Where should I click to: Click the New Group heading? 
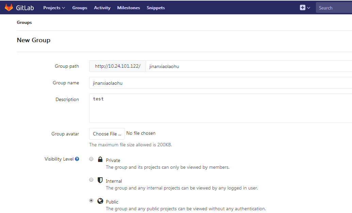tap(34, 40)
